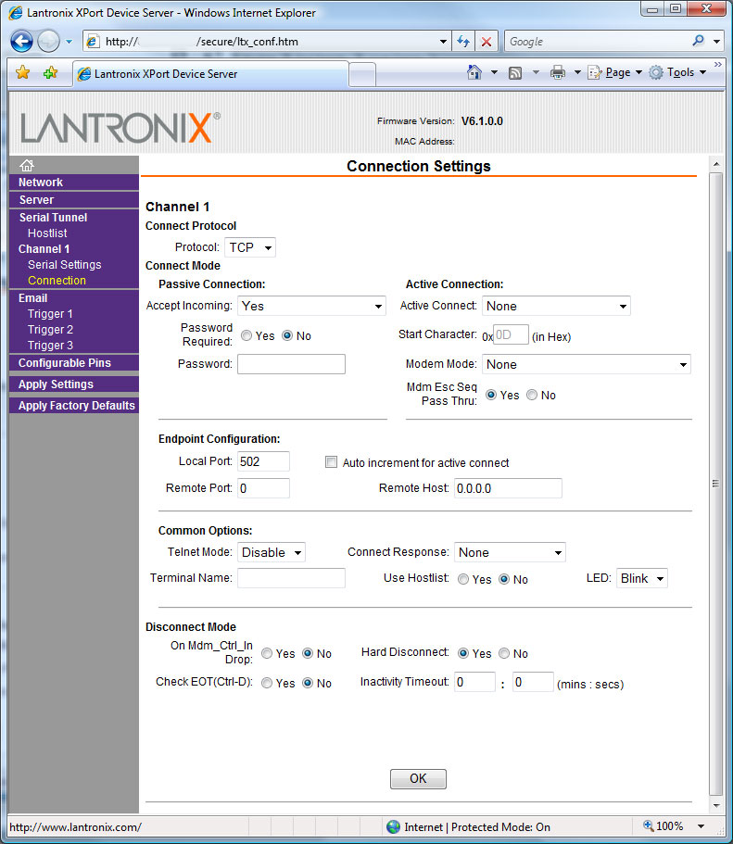
Task: Click the Favorites Center star icon
Action: coord(22,72)
